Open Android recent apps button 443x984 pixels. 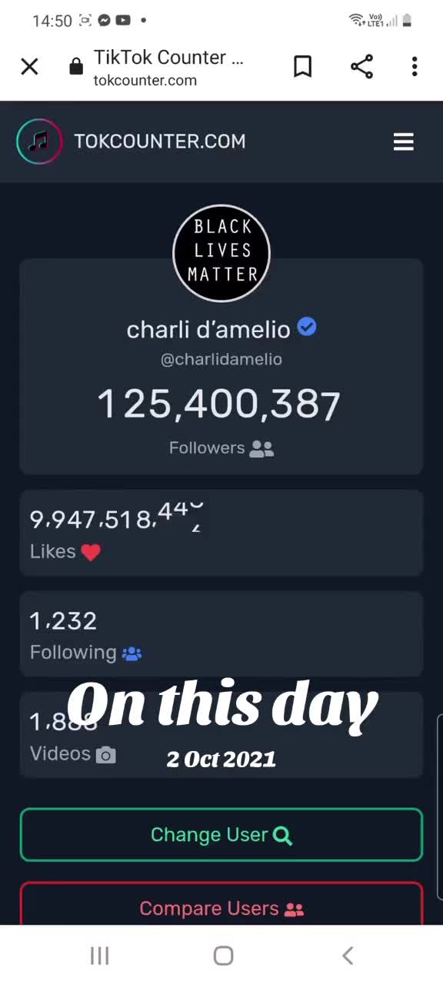tap(100, 956)
